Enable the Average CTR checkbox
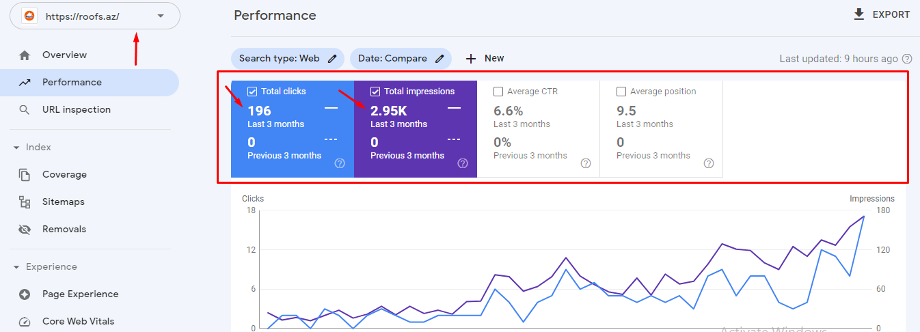This screenshot has width=920, height=332. (x=498, y=92)
